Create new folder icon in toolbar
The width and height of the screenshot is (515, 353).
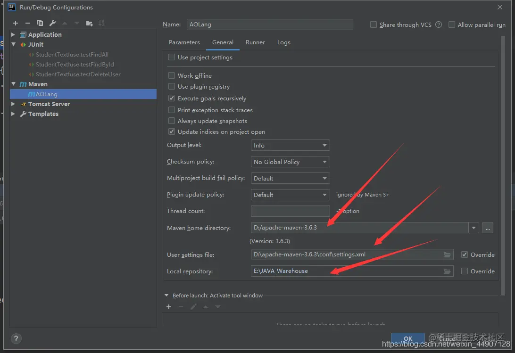[x=89, y=23]
